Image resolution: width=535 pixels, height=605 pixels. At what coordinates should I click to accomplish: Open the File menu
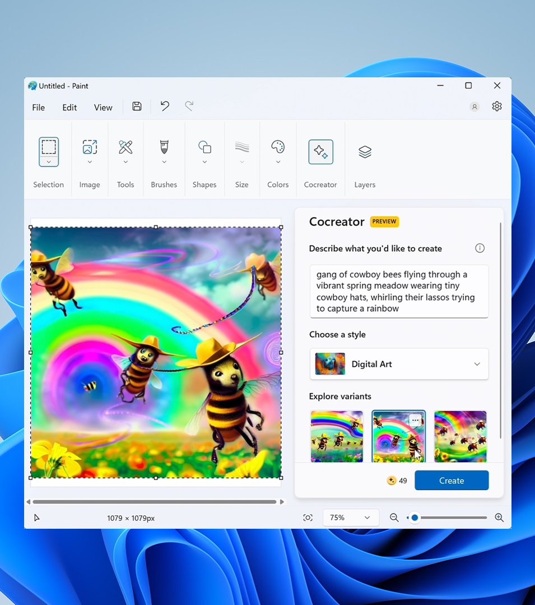(39, 108)
